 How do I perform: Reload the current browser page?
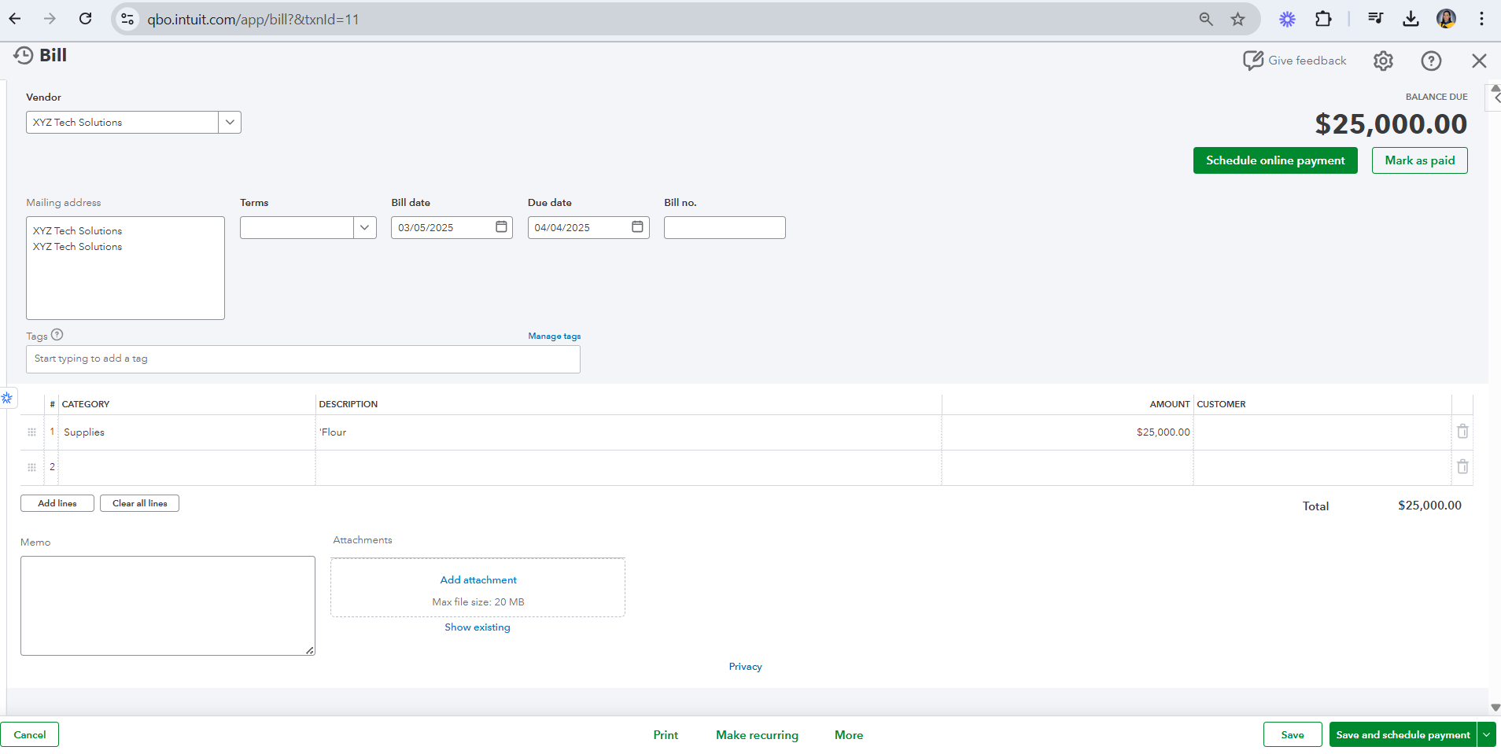[x=86, y=19]
